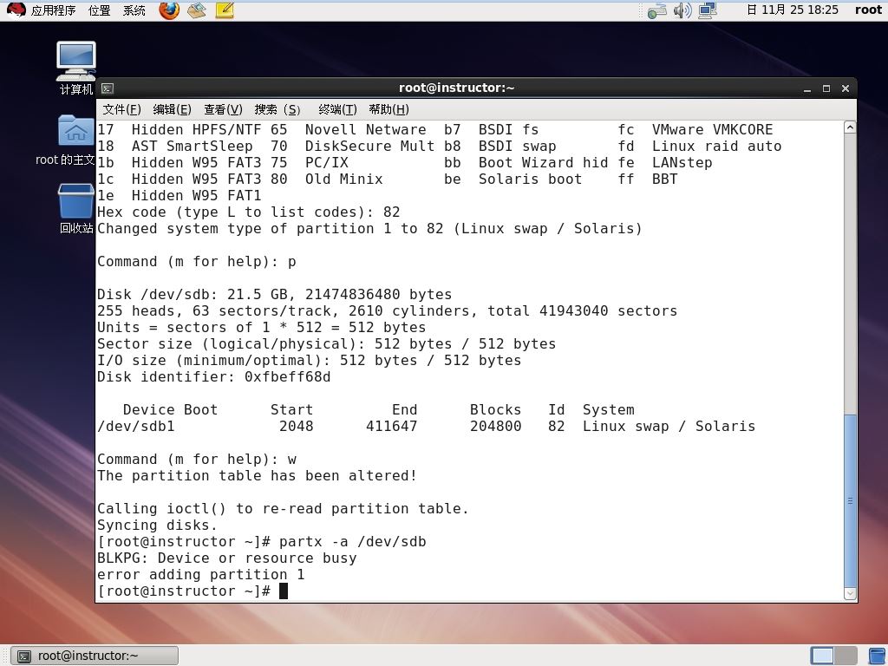
Task: Open the 位置 places menu
Action: [x=99, y=10]
